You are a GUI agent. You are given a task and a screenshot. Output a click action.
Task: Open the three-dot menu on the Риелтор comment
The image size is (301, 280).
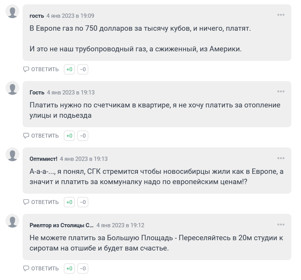click(281, 225)
